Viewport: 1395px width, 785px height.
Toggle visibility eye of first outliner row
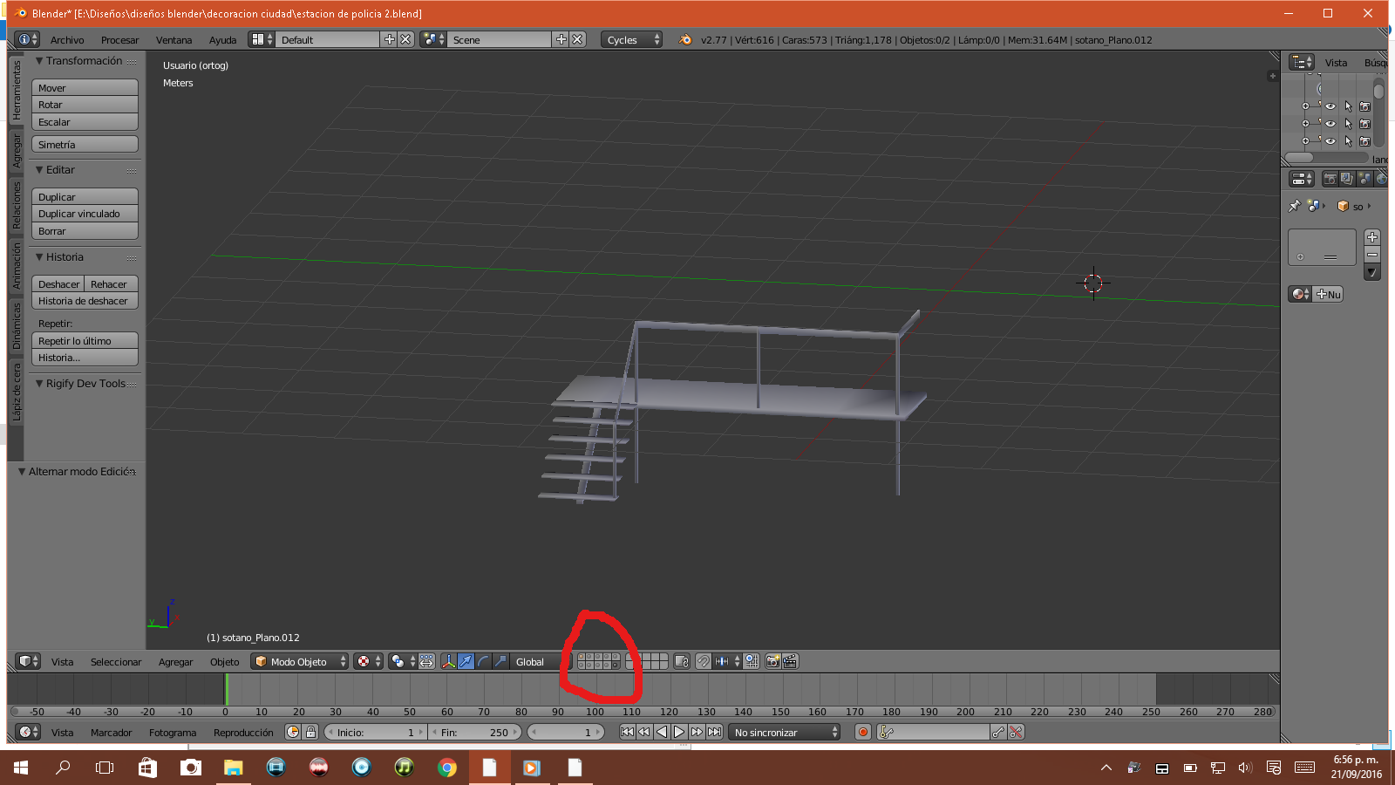click(x=1330, y=106)
